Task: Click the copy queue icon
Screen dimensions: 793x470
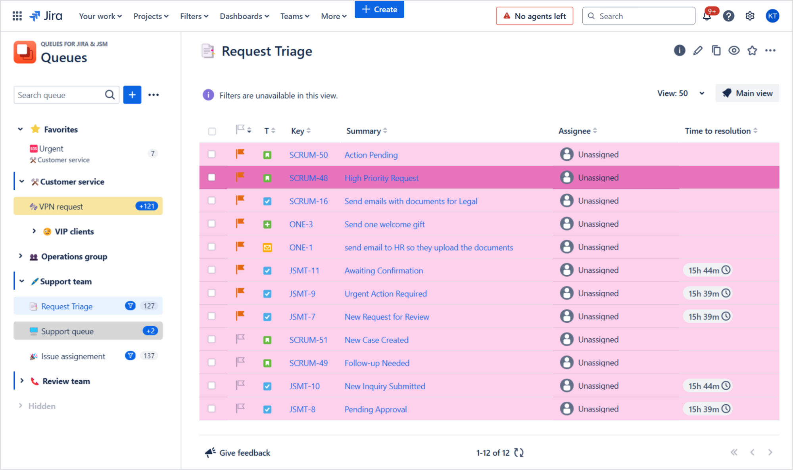Action: click(716, 50)
